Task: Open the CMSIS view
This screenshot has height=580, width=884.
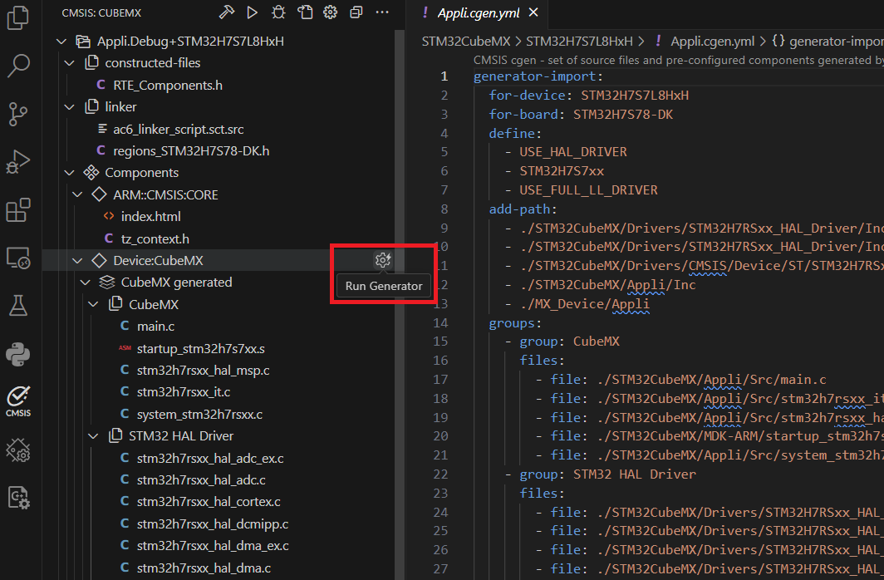Action: click(x=18, y=401)
